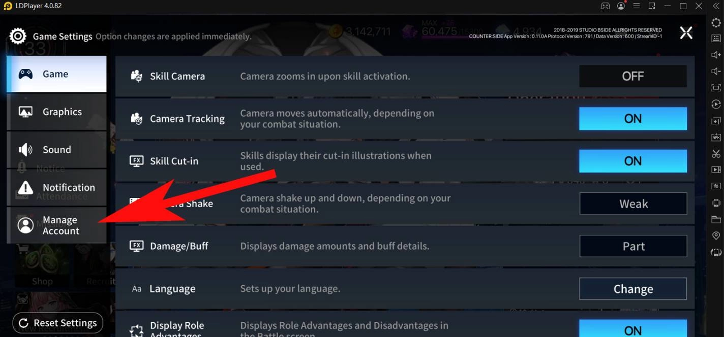Change Damage/Buff Part option
The height and width of the screenshot is (337, 724).
click(x=633, y=246)
